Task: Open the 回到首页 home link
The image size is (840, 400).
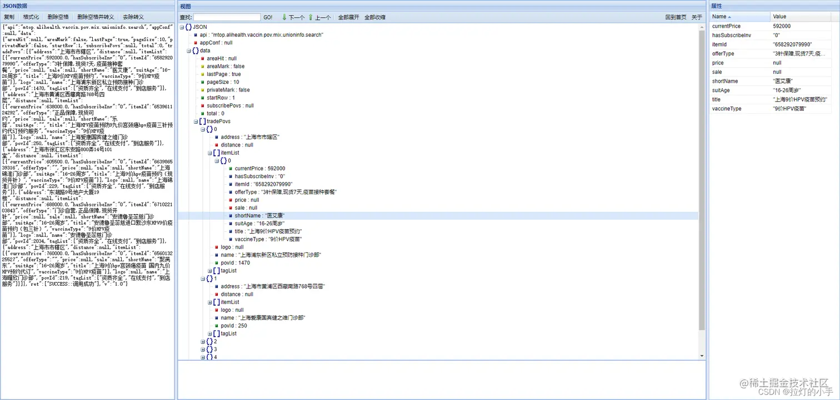Action: coord(676,17)
